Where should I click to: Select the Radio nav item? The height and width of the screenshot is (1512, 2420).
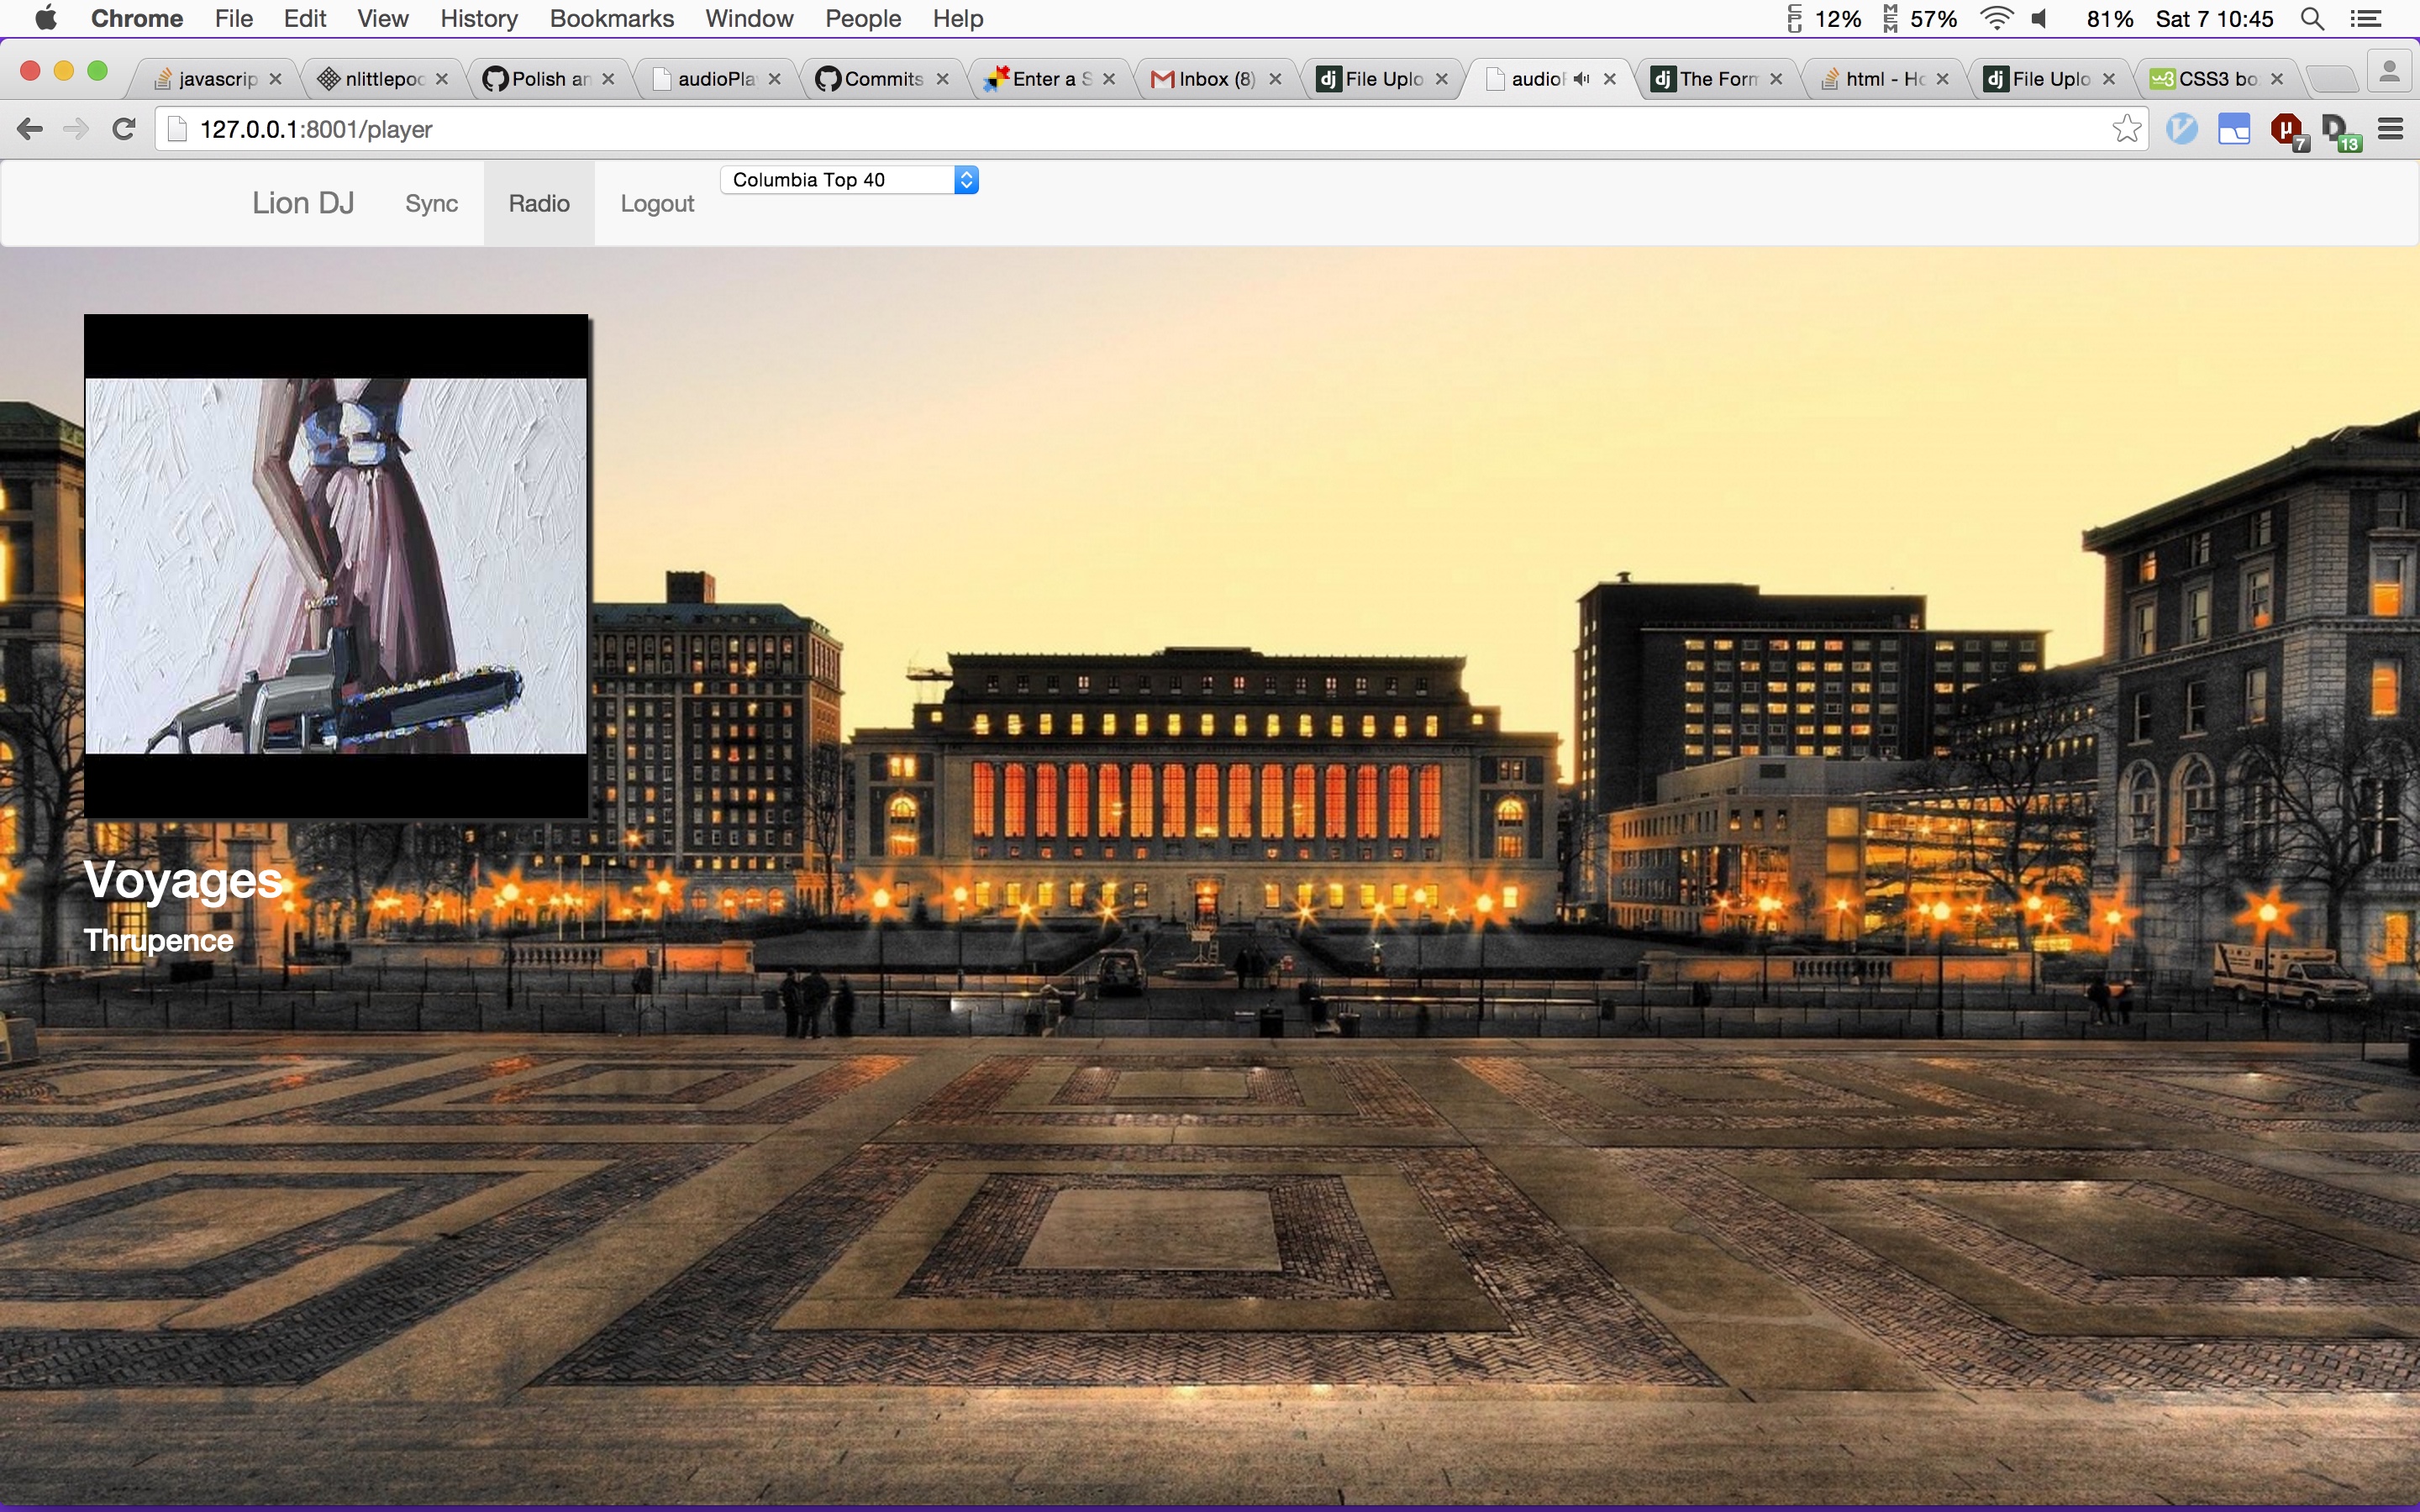point(539,203)
